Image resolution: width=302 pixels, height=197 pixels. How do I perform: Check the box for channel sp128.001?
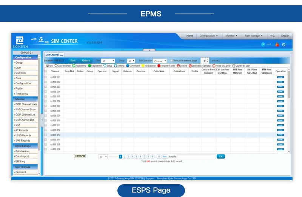pos(46,77)
